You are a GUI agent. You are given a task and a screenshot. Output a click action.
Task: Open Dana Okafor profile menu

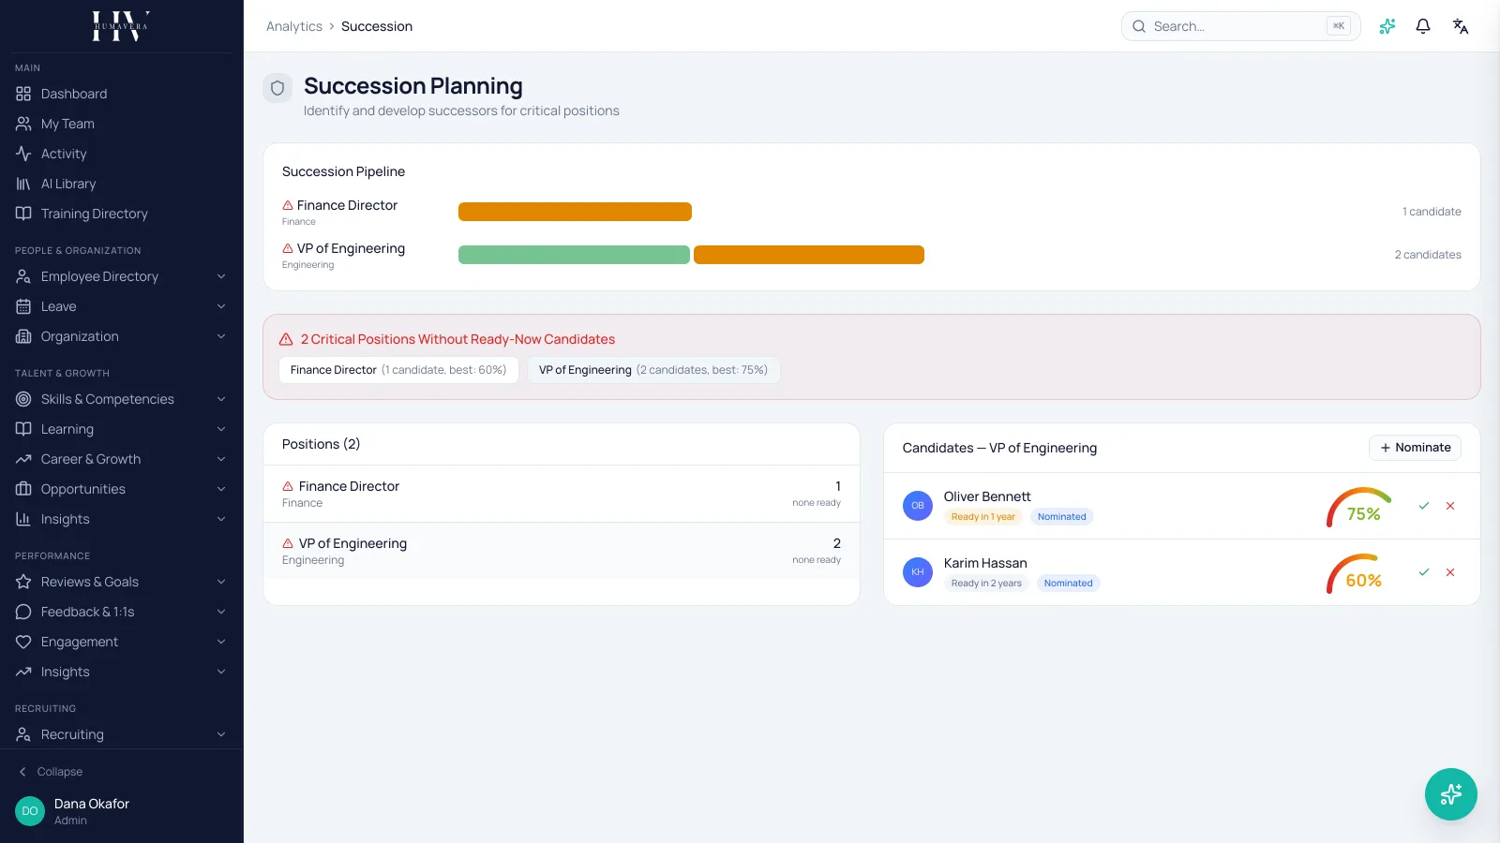tap(122, 811)
